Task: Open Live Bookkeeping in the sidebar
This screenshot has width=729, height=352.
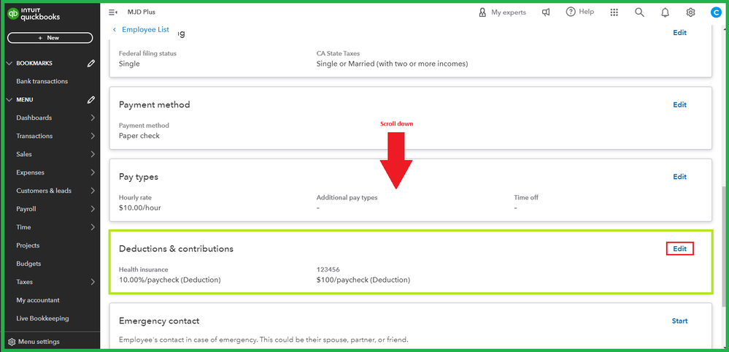Action: click(42, 318)
